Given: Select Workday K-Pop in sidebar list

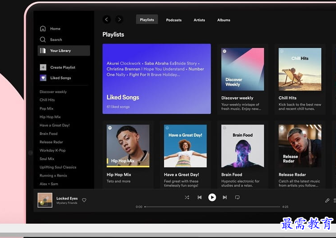Looking at the screenshot, I should pos(52,150).
